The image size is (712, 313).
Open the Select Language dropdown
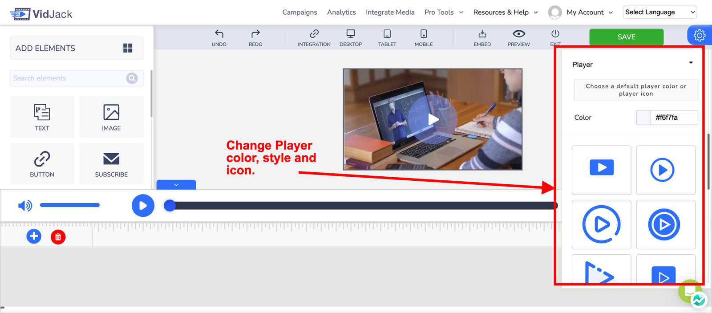[660, 12]
